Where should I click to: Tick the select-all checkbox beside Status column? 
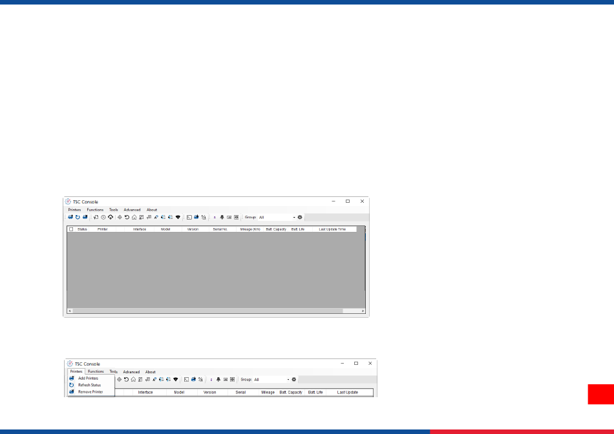pos(71,229)
